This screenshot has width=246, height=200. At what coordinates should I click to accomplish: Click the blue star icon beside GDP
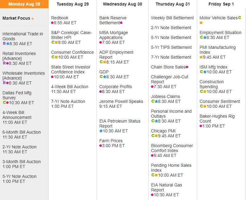105,77
